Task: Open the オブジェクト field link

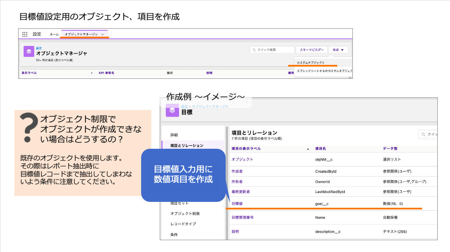Action: point(242,160)
